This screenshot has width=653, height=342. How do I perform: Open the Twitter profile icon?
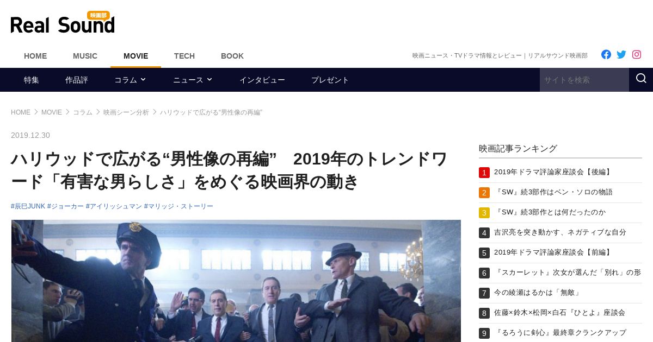(x=621, y=54)
